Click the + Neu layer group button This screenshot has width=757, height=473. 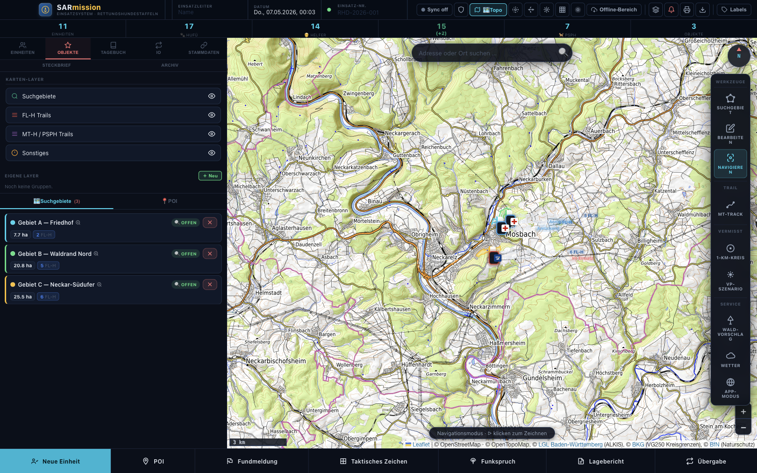click(x=210, y=175)
